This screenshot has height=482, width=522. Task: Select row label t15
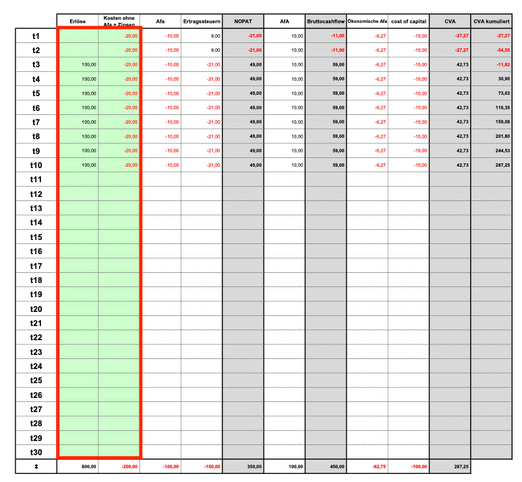(x=36, y=237)
